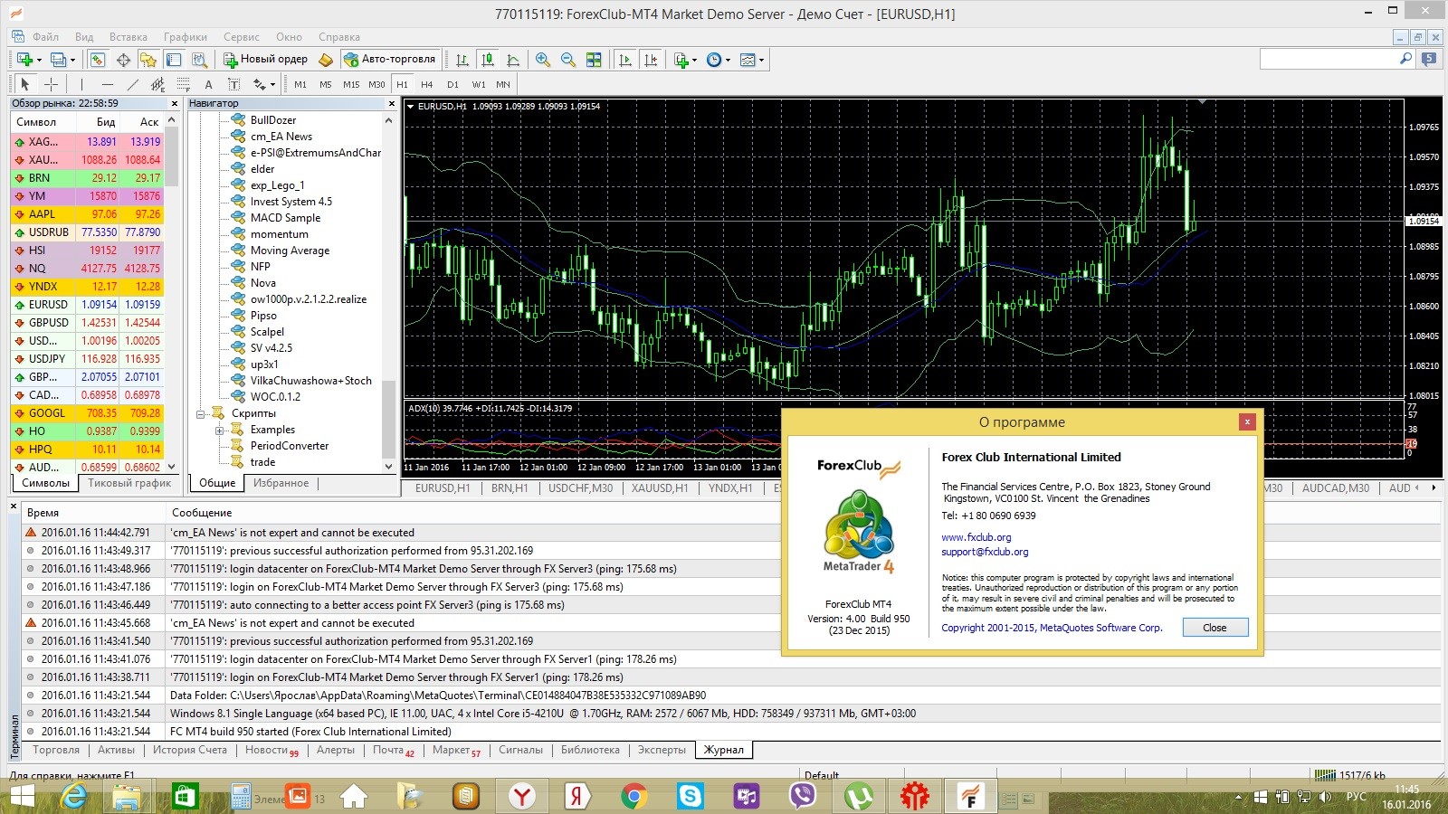Open dropdown arrow beside Profiles icon
The image size is (1448, 814).
72,61
